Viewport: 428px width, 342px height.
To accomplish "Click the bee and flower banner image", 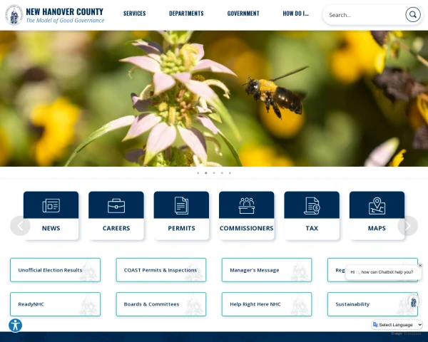I will point(214,98).
